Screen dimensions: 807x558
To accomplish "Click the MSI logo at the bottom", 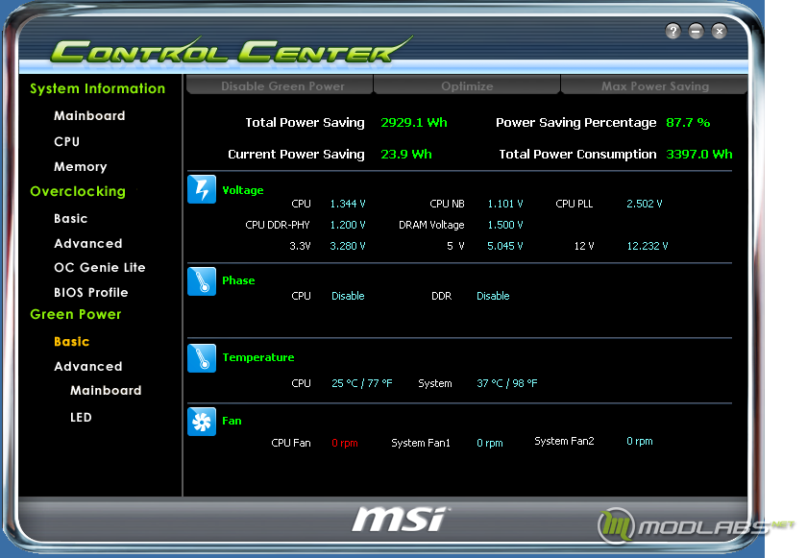I will tap(400, 519).
